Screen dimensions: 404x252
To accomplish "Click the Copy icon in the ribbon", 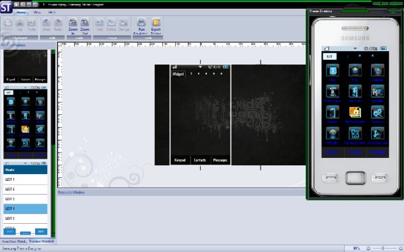I will (7, 25).
